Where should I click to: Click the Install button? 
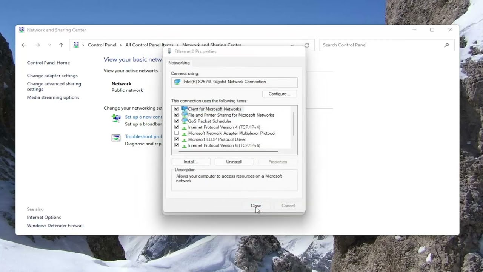click(x=191, y=162)
